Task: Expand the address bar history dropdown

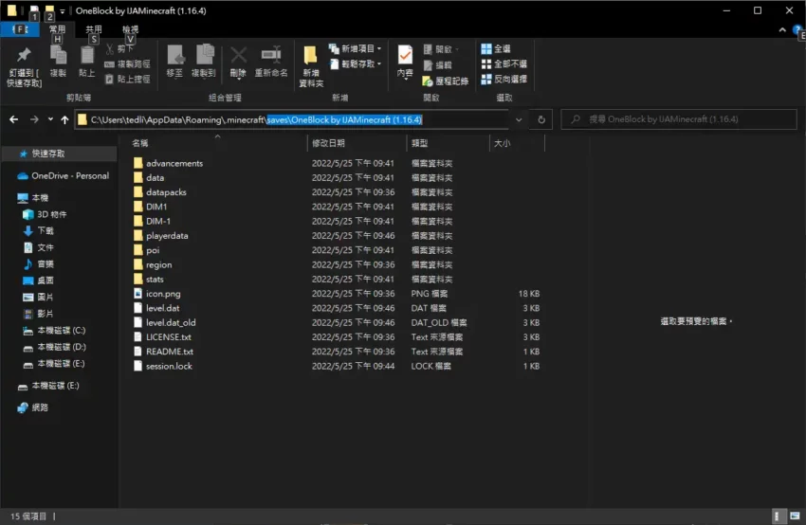Action: tap(519, 119)
